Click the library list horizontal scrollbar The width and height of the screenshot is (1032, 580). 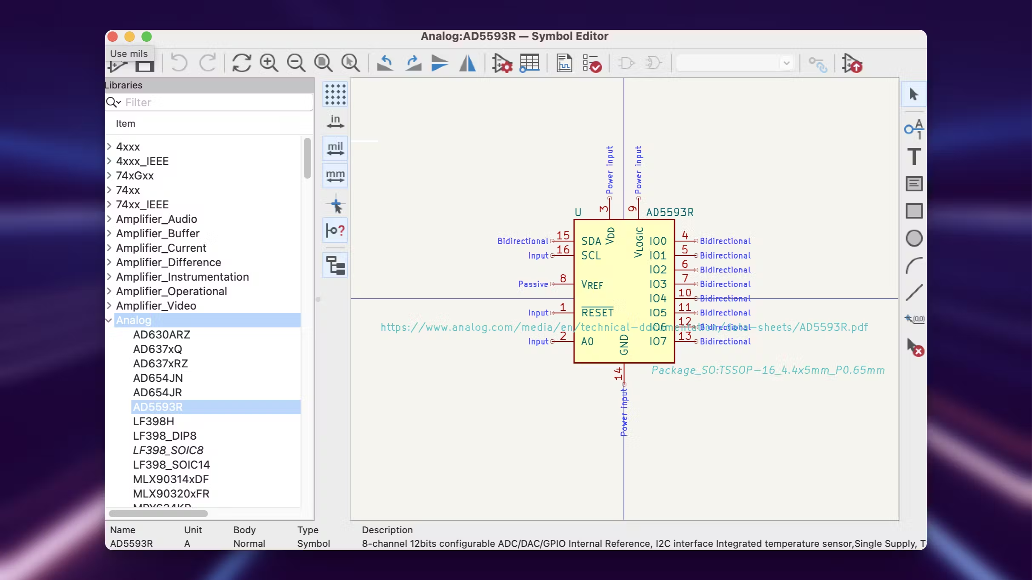coord(158,513)
